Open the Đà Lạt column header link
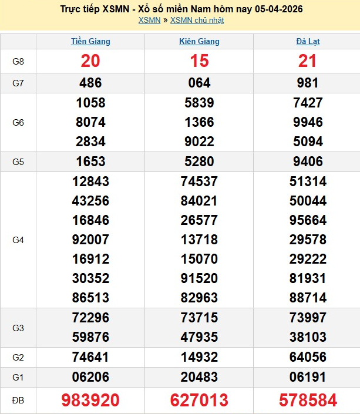 tap(308, 42)
